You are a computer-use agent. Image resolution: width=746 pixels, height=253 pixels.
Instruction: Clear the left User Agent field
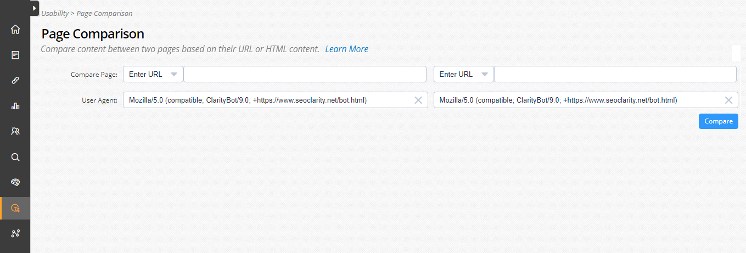pyautogui.click(x=418, y=100)
